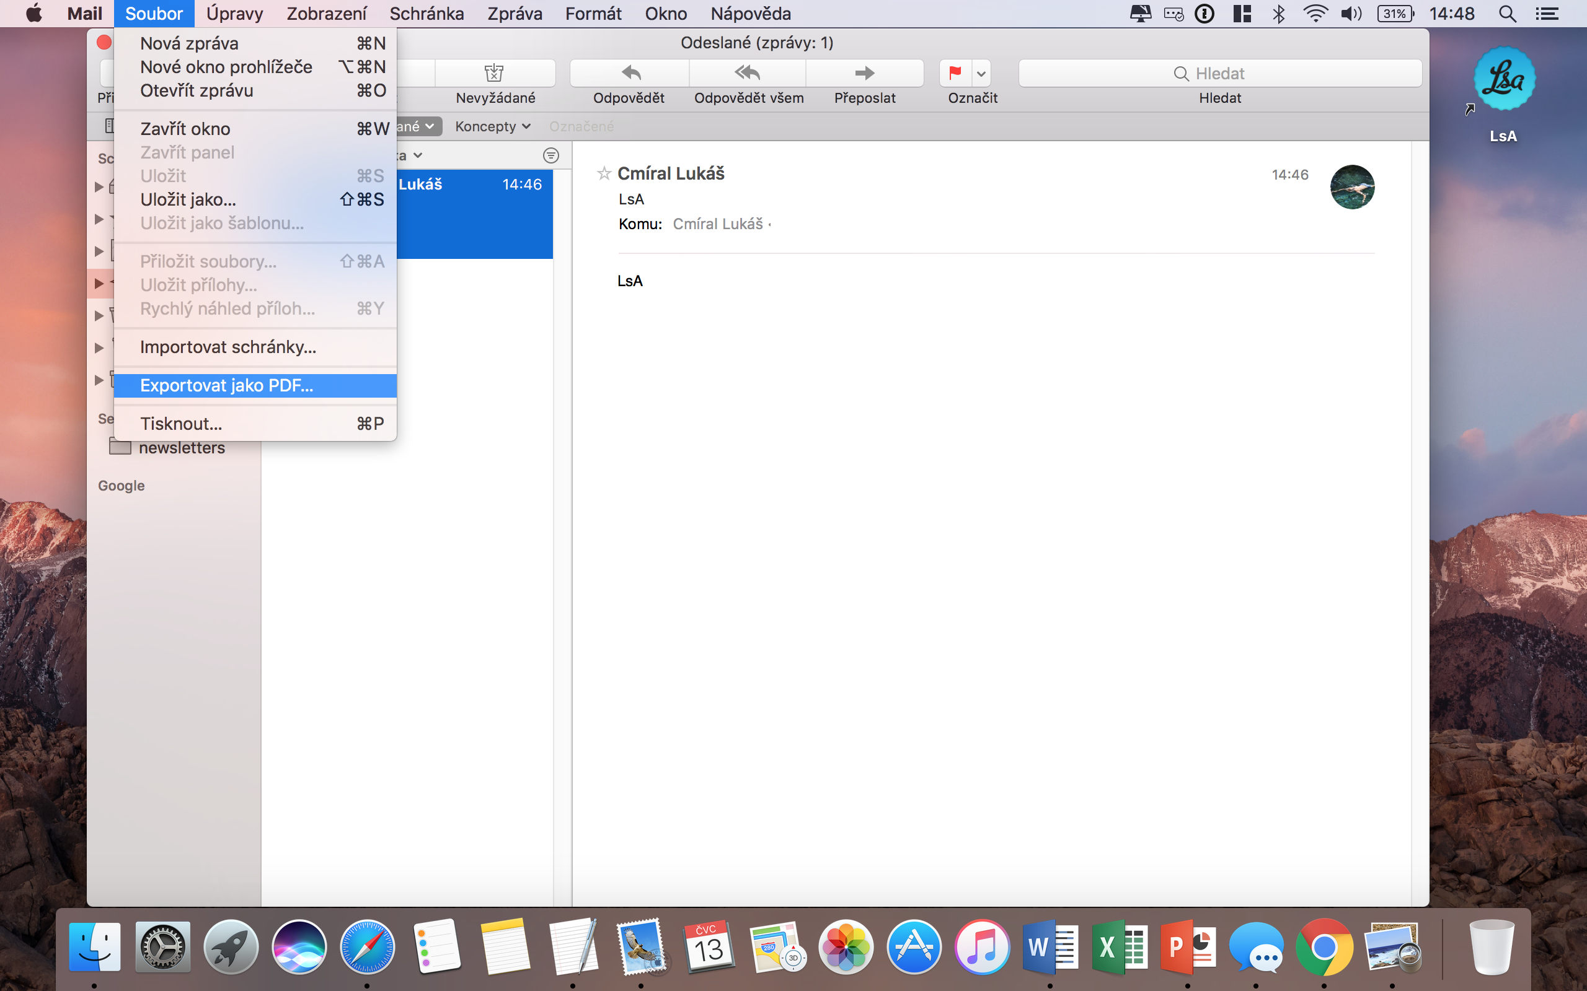This screenshot has width=1587, height=991.
Task: Choose Exportovat jako PDF menu item
Action: 227,385
